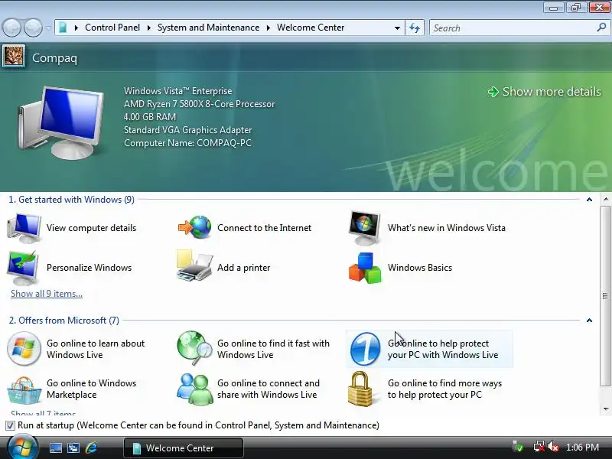This screenshot has width=612, height=459.
Task: Click the address bar folder icon
Action: tap(63, 28)
